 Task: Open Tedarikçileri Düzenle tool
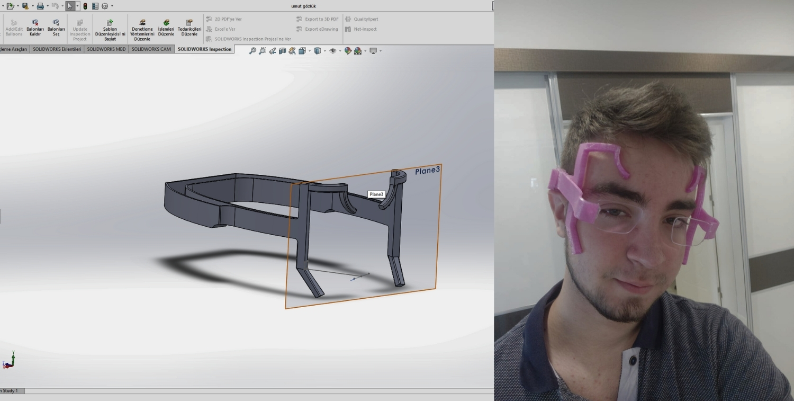coord(190,28)
